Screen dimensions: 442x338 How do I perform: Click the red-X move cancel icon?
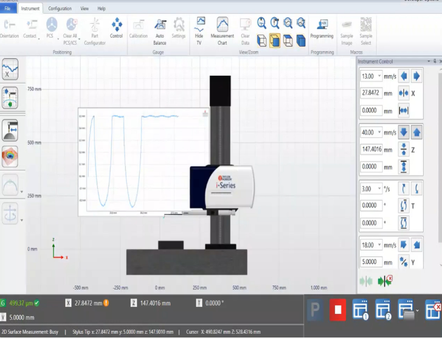tap(385, 281)
